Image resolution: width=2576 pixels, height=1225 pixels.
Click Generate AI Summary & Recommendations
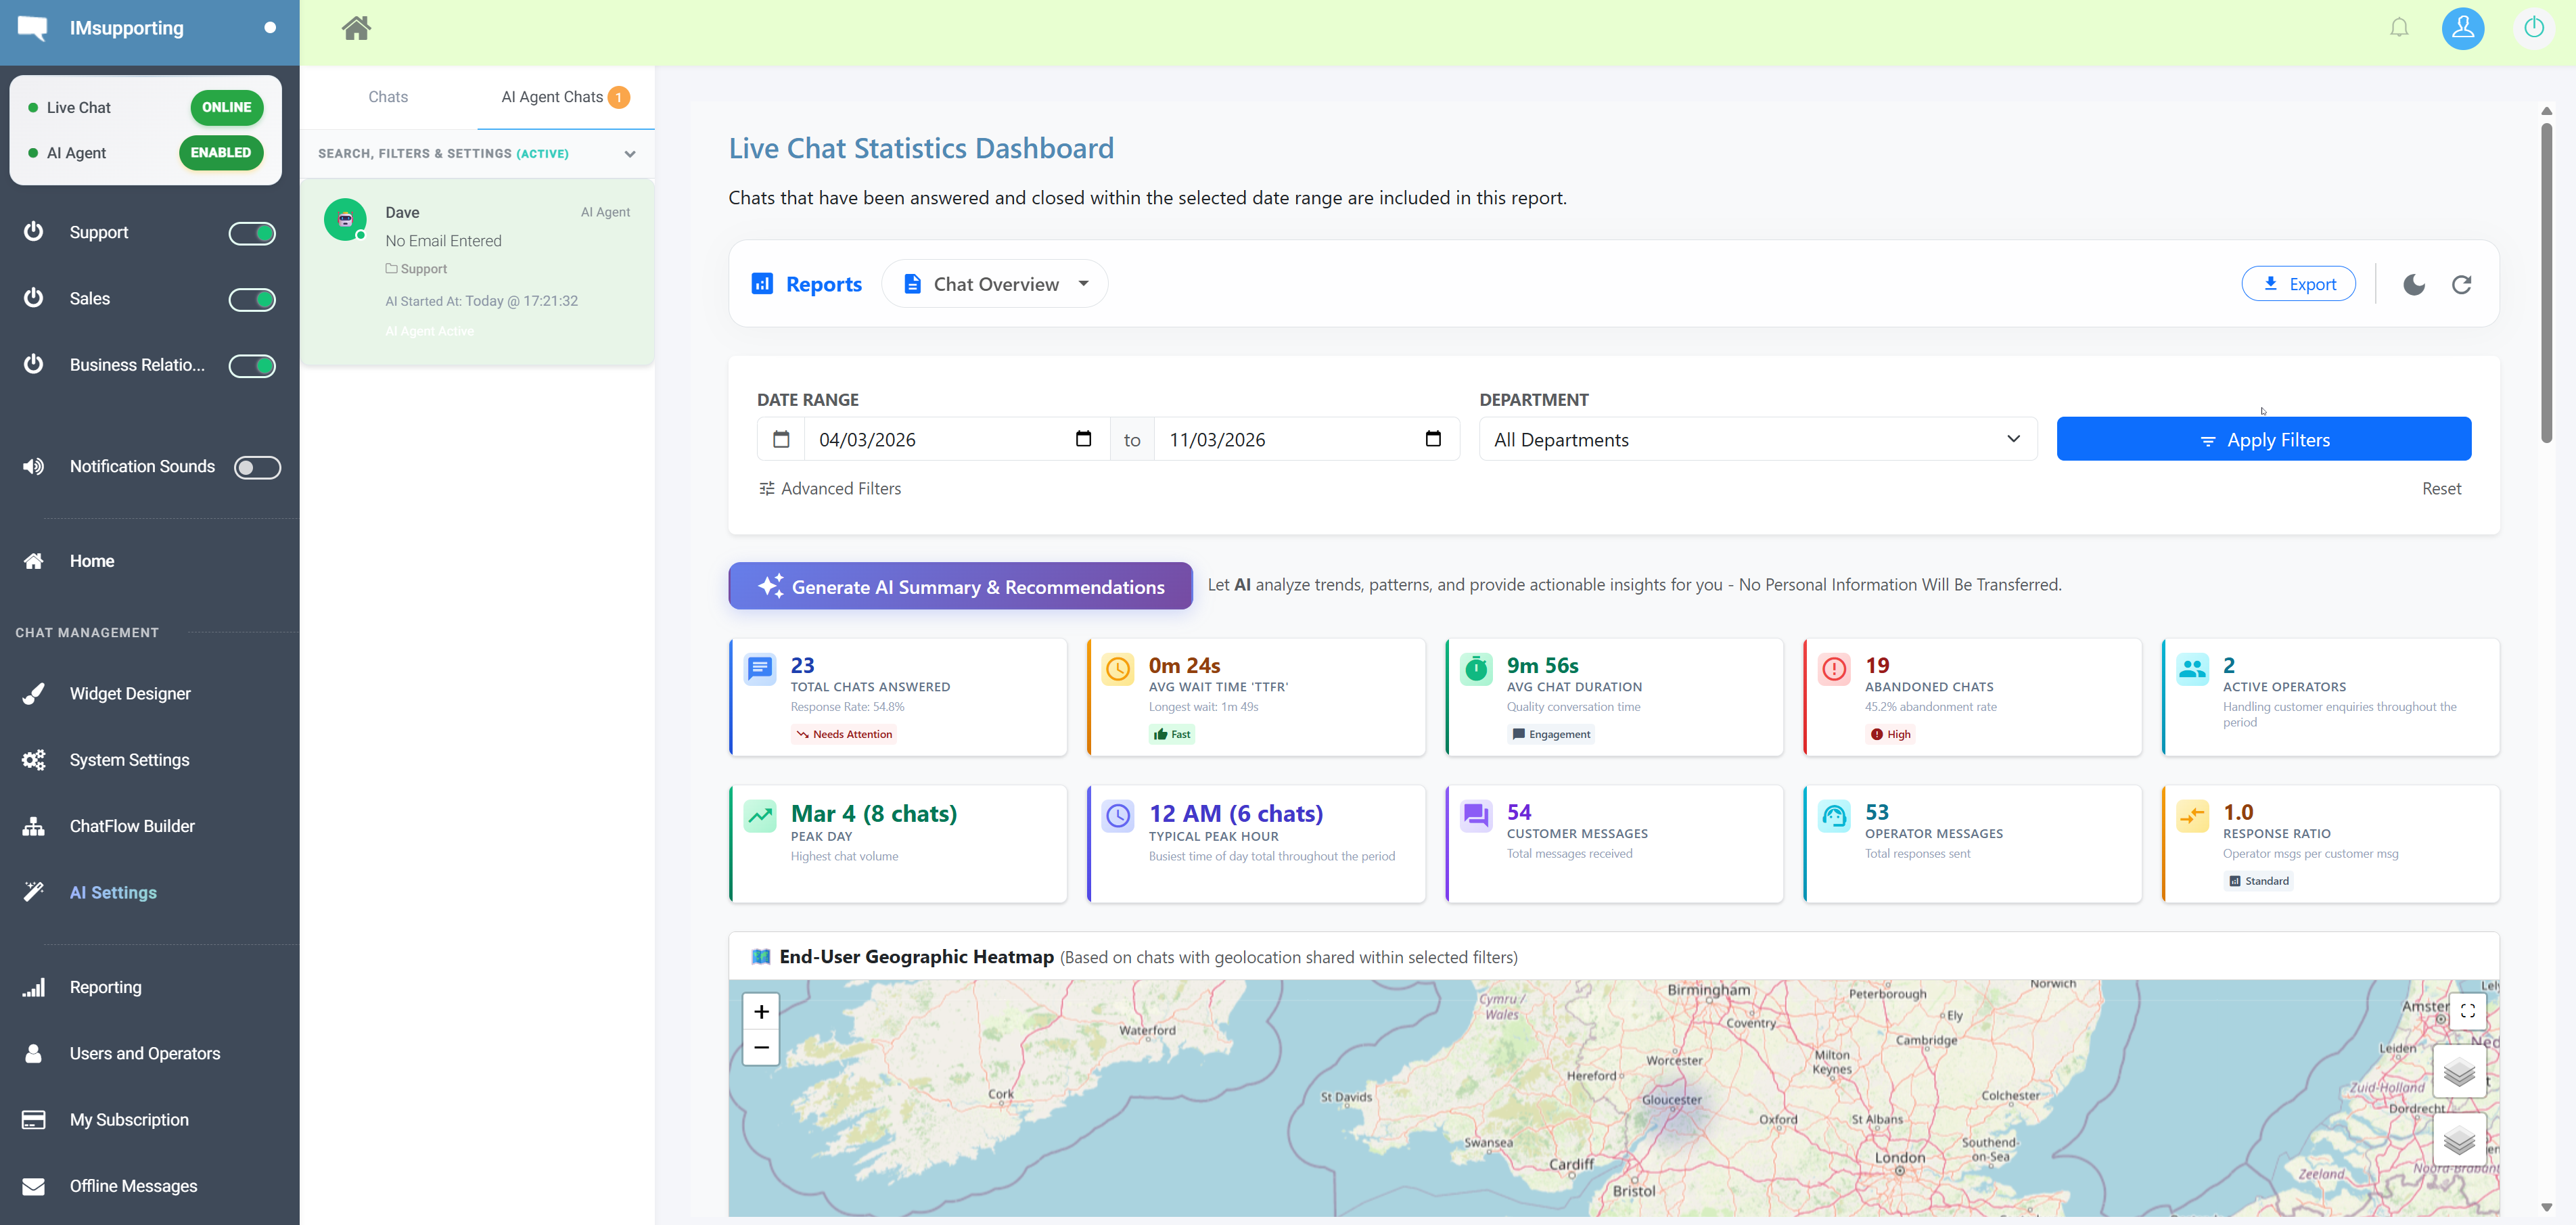point(960,586)
